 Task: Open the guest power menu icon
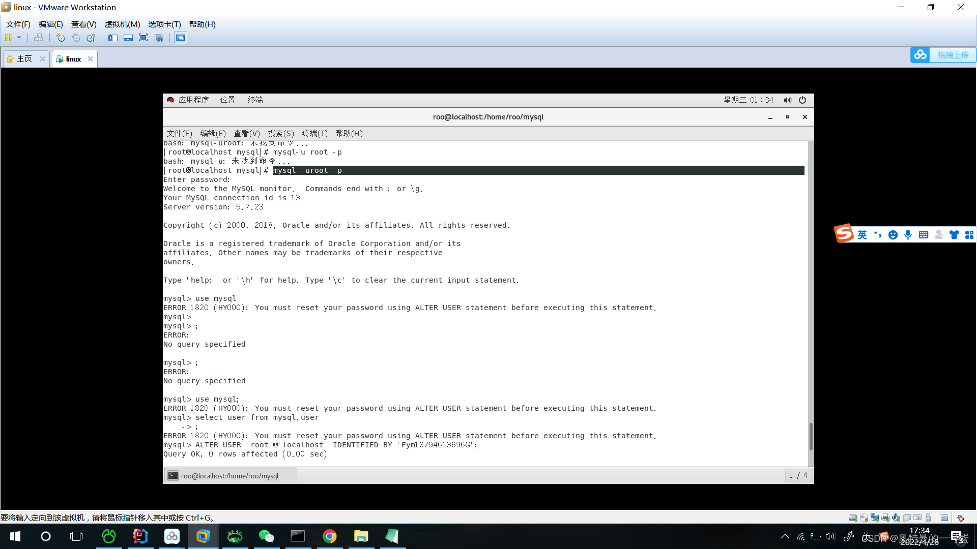click(802, 100)
